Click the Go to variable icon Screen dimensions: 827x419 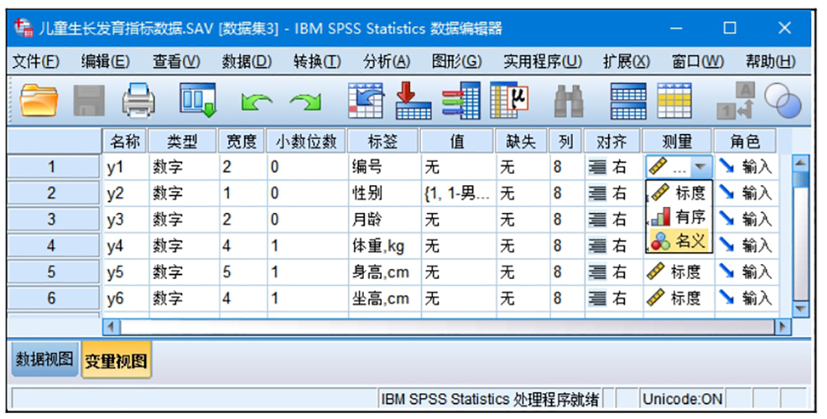(x=413, y=100)
